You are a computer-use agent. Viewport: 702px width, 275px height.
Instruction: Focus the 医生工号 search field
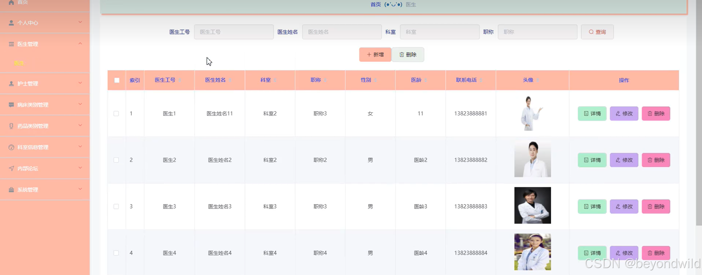pyautogui.click(x=234, y=32)
